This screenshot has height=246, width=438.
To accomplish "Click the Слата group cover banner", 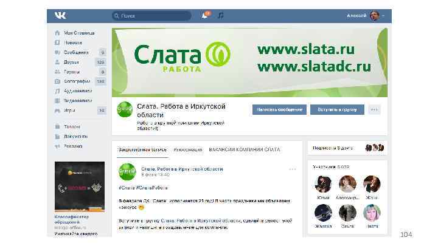I will click(x=249, y=62).
